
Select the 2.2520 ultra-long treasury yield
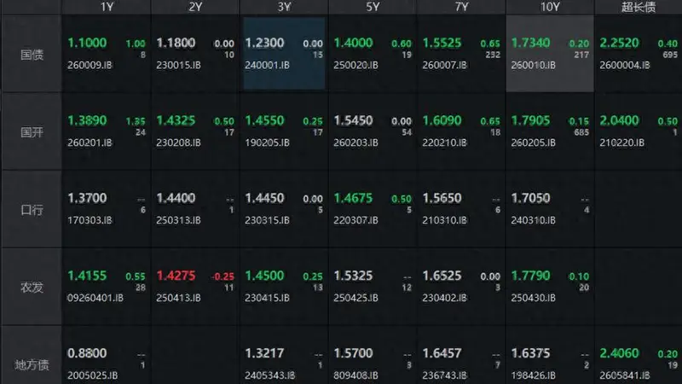click(x=619, y=43)
